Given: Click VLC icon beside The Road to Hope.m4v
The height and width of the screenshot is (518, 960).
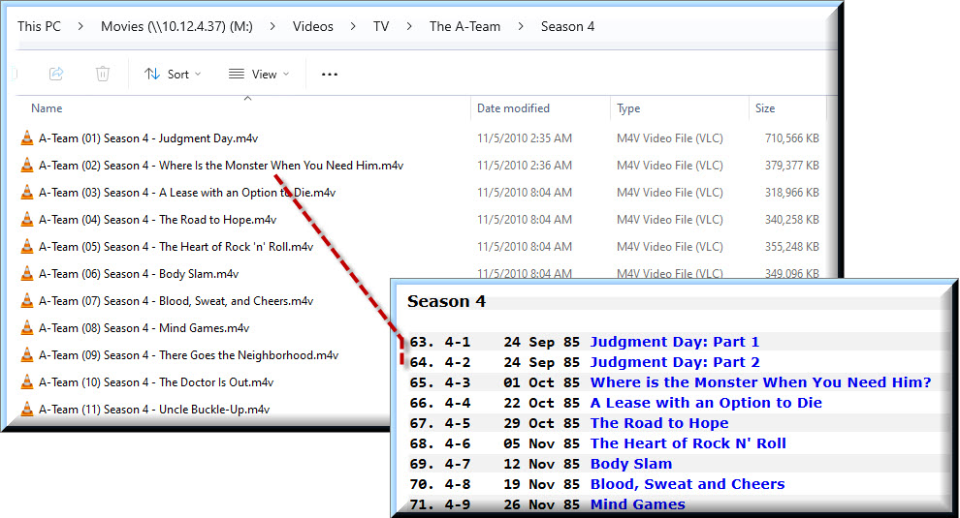Looking at the screenshot, I should click(x=27, y=219).
